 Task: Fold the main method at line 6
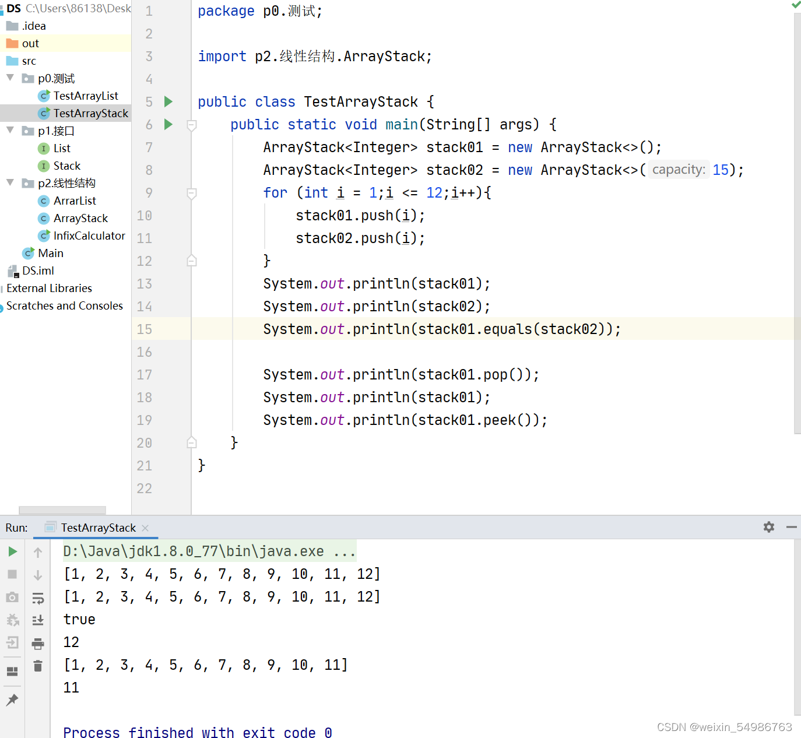point(192,125)
